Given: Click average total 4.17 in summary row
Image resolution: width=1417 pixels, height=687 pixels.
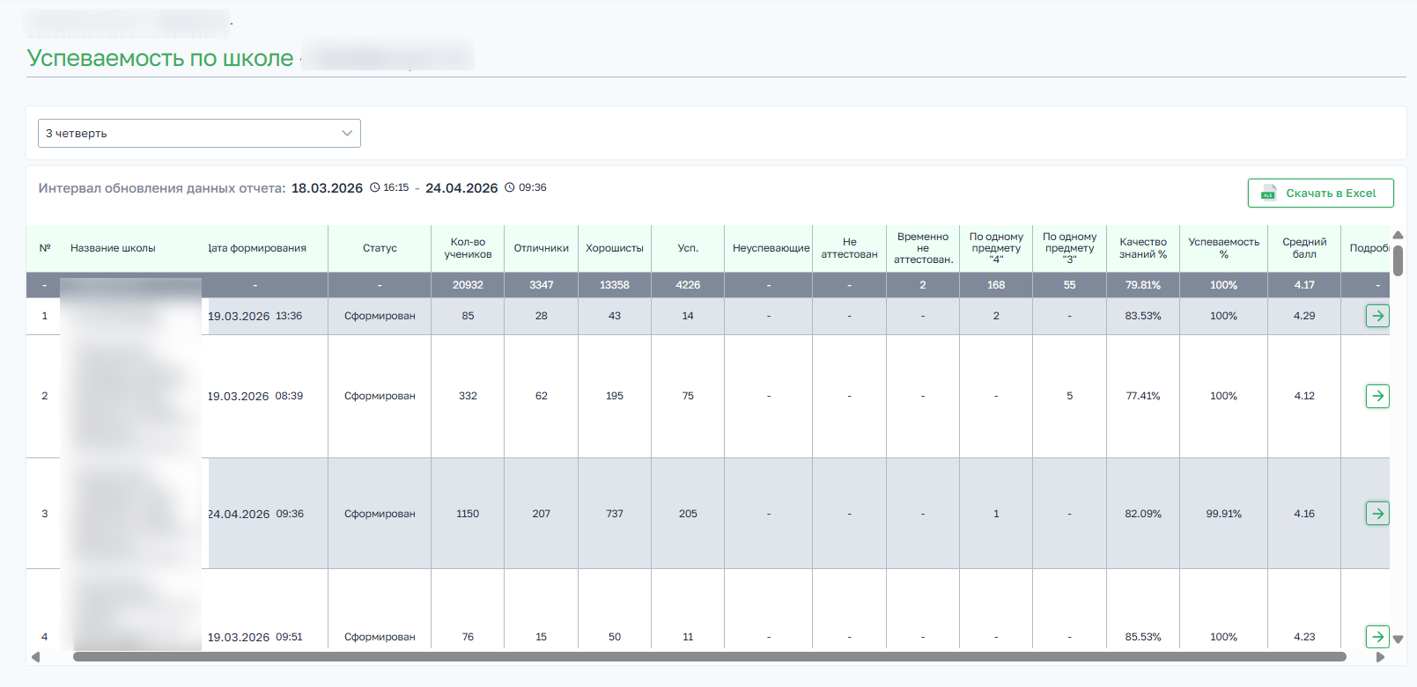Looking at the screenshot, I should (x=1304, y=285).
